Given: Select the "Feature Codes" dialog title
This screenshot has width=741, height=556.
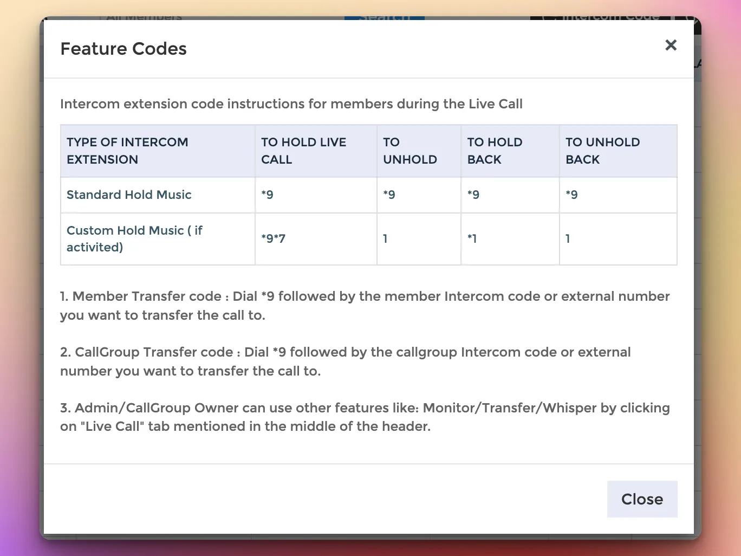Looking at the screenshot, I should [x=123, y=49].
